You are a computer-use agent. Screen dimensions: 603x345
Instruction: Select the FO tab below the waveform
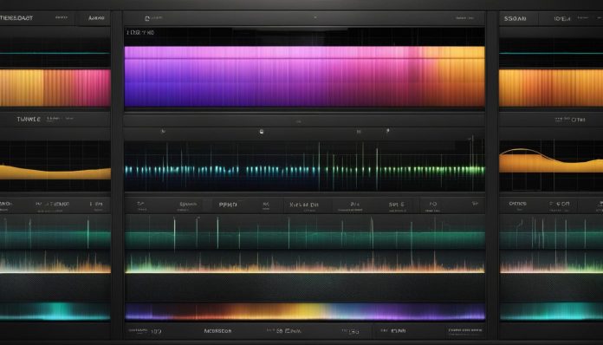pyautogui.click(x=432, y=205)
